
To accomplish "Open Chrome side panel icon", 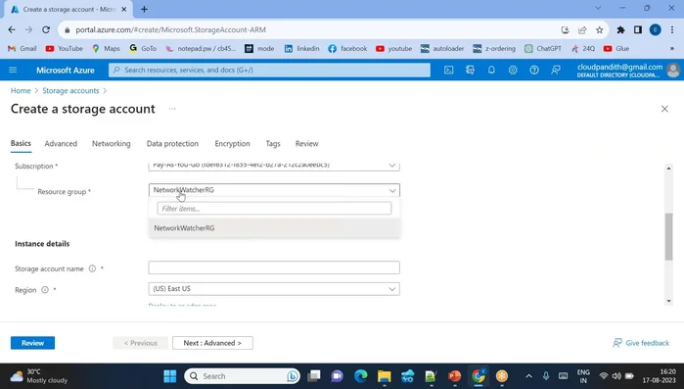I will click(x=638, y=29).
